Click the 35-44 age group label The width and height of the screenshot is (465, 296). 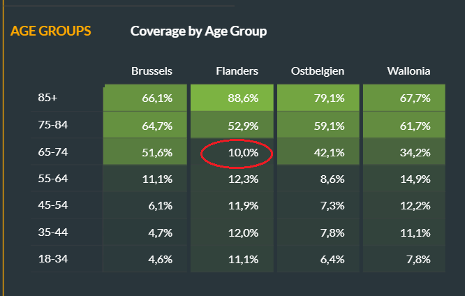pos(52,232)
